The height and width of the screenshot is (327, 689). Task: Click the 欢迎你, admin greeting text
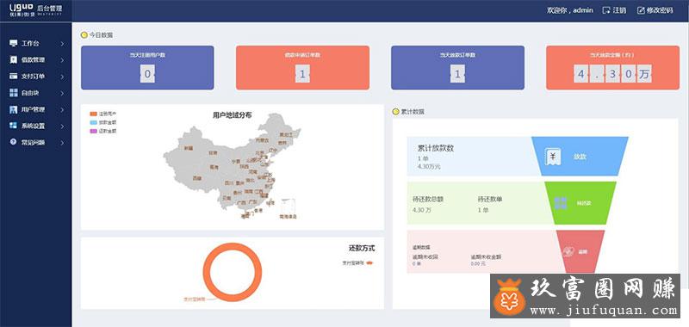[x=570, y=10]
